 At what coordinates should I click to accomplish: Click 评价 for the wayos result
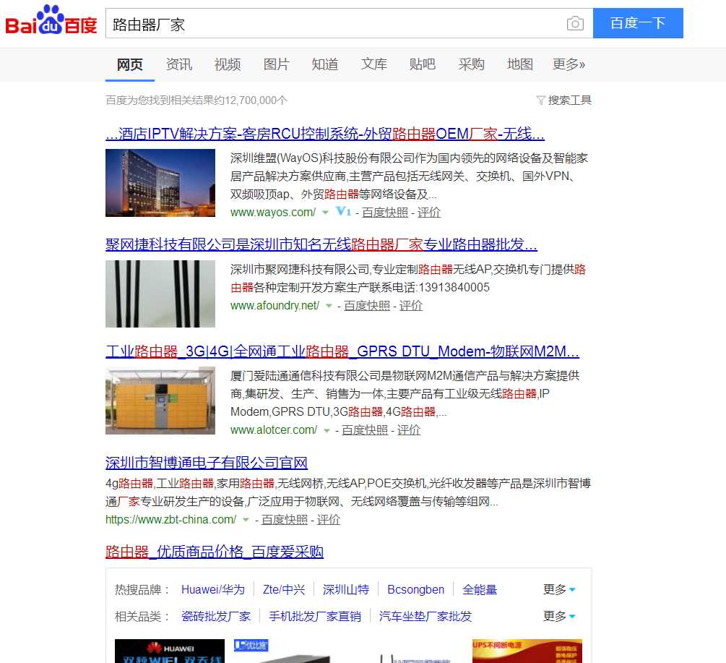point(429,212)
